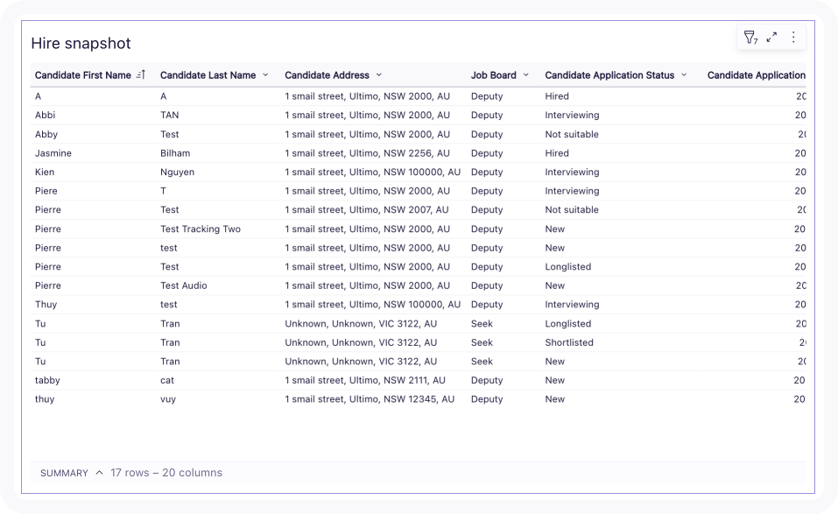
Task: Click the Hire snapshot title
Action: pyautogui.click(x=81, y=43)
